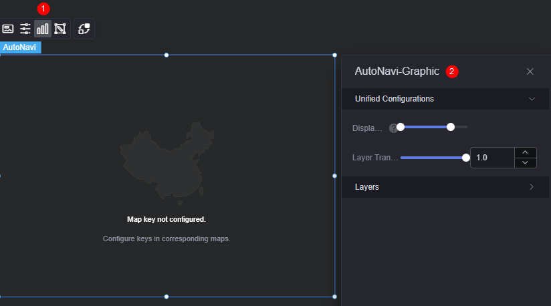Screen dimensions: 551x306
Task: Click the help icon beside Display range
Action: tap(393, 128)
